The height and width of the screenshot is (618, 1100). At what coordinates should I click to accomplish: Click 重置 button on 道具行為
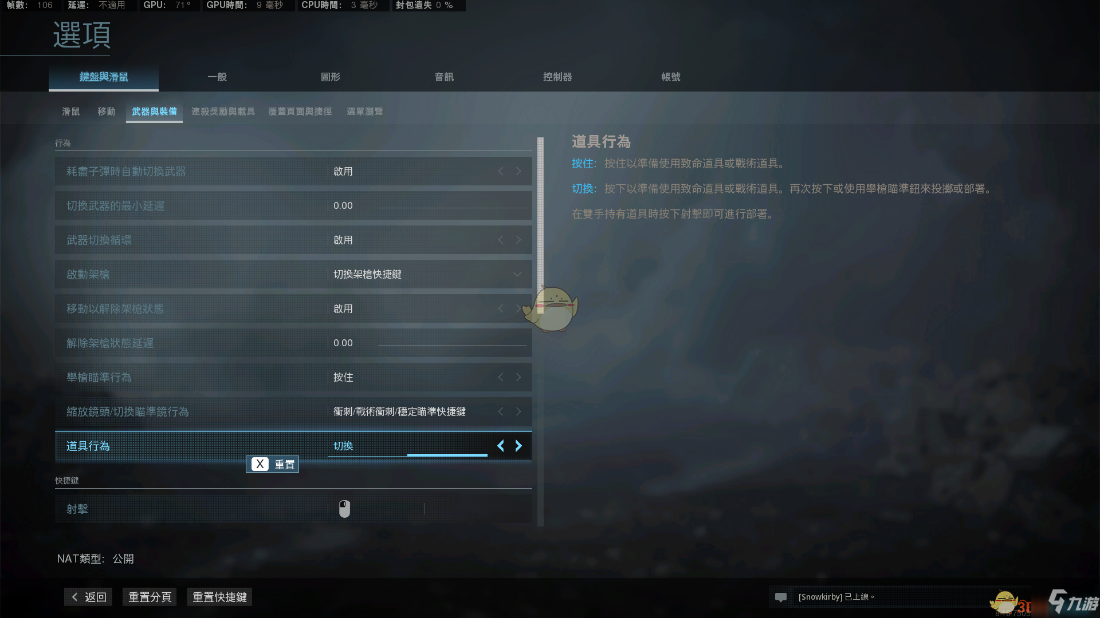[x=273, y=463]
